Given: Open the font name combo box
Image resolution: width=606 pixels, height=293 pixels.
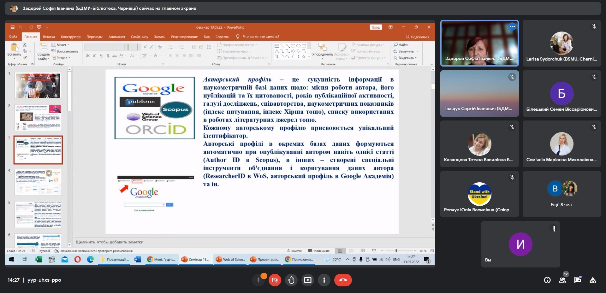Looking at the screenshot, I should point(106,47).
